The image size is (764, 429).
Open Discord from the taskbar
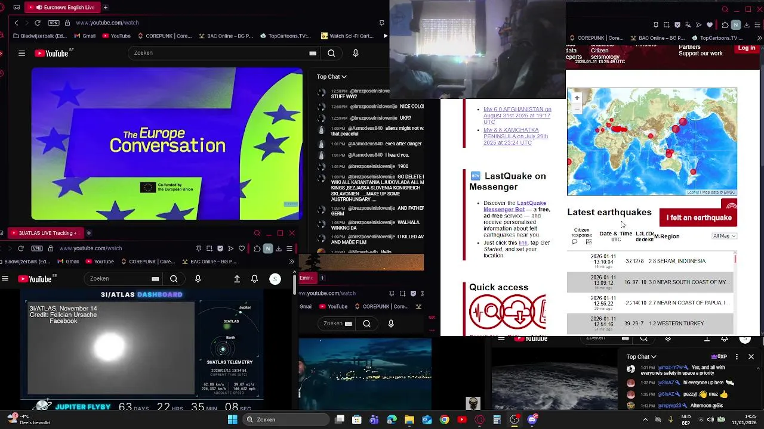tap(532, 419)
